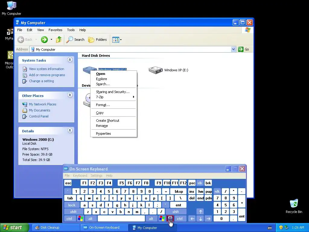Go to My Network Places
309x232 pixels.
coord(43,104)
